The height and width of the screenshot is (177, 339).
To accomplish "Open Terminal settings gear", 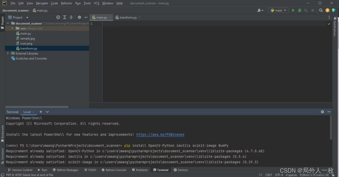I will [322, 112].
